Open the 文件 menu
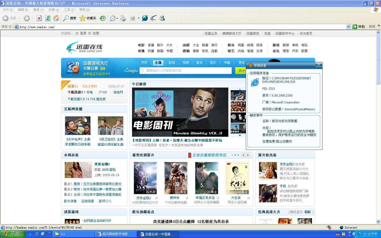This screenshot has width=381, height=238. click(8, 10)
